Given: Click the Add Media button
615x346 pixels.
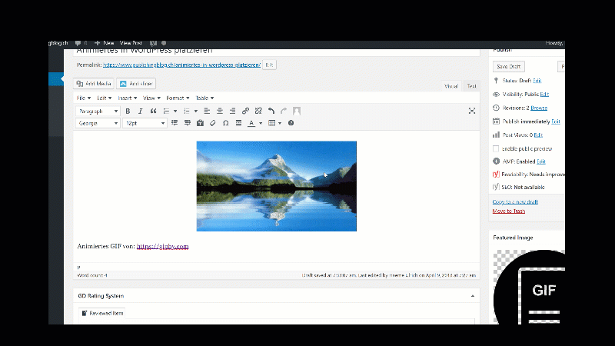Looking at the screenshot, I should coord(93,84).
